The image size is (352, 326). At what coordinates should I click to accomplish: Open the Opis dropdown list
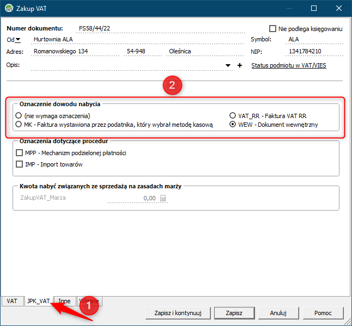pos(228,66)
